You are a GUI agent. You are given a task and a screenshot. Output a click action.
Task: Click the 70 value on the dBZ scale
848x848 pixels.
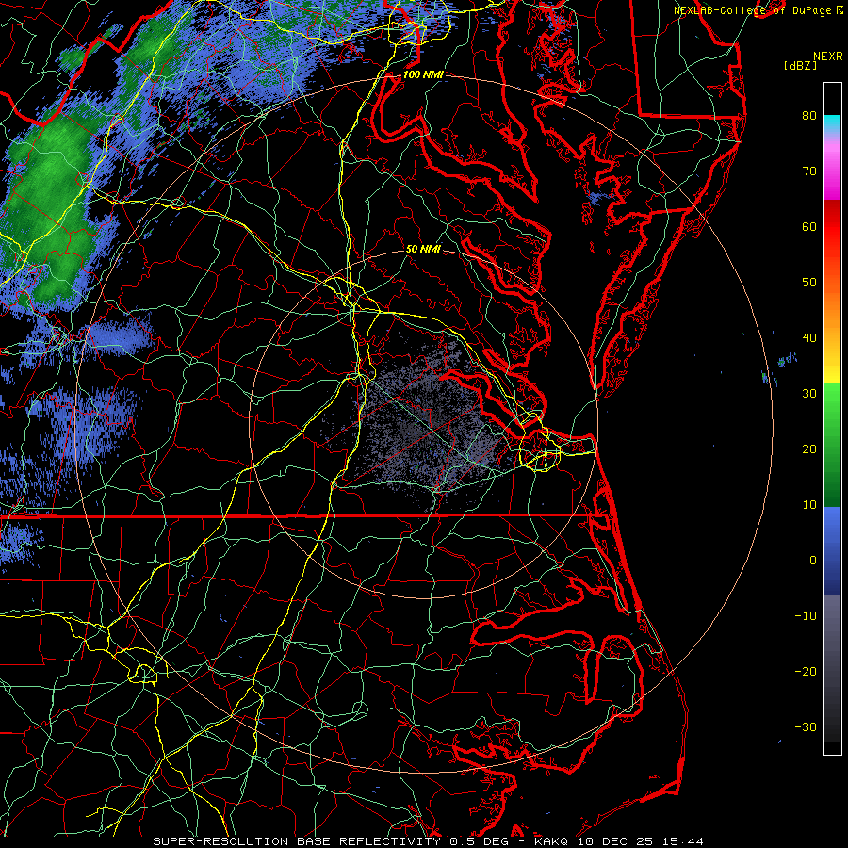(809, 171)
